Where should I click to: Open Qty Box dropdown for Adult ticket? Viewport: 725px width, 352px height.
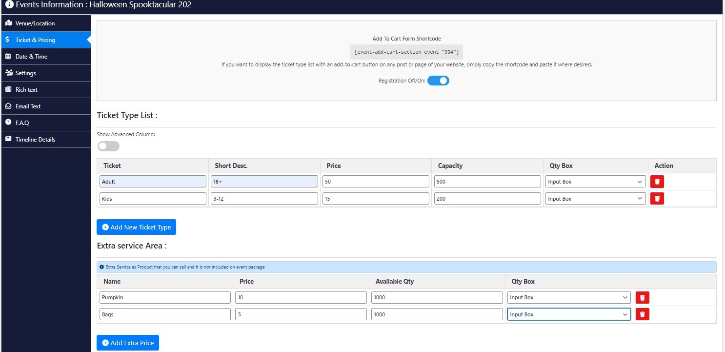(595, 182)
